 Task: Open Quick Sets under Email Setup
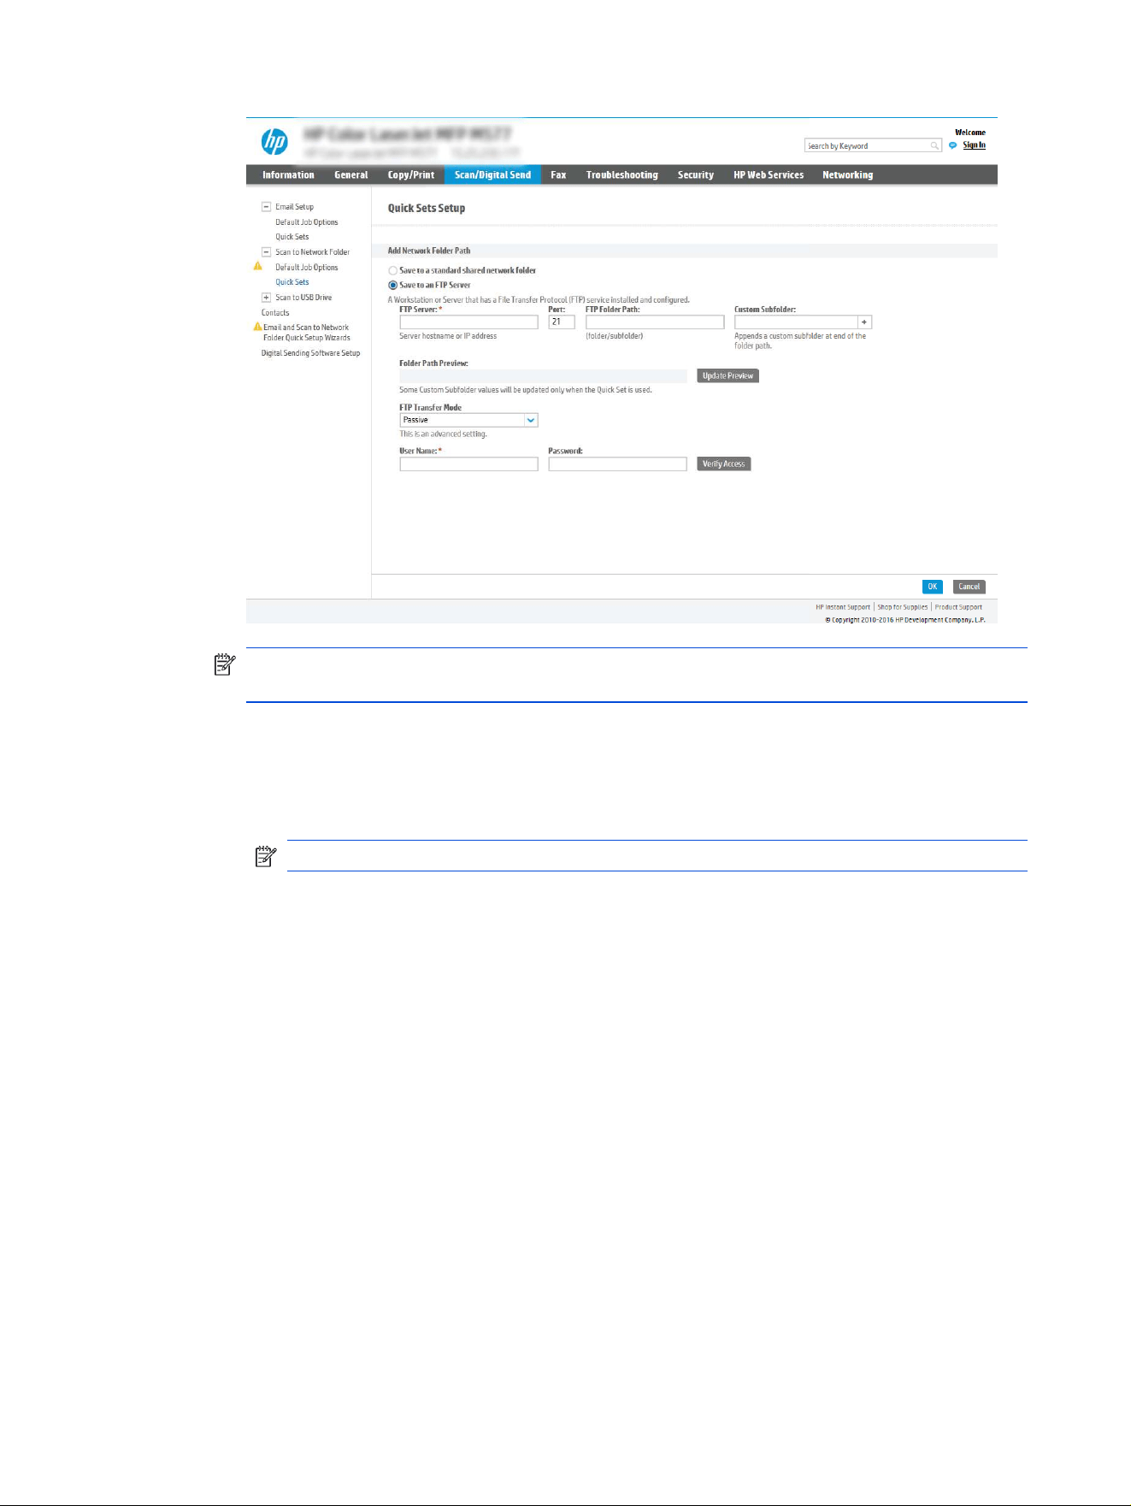click(x=292, y=237)
